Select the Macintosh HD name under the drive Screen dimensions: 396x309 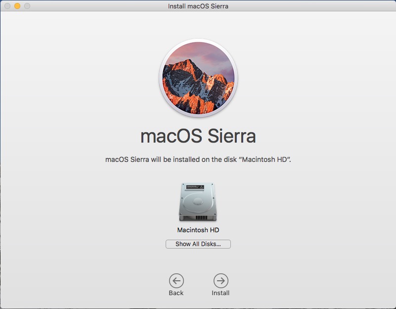click(198, 230)
